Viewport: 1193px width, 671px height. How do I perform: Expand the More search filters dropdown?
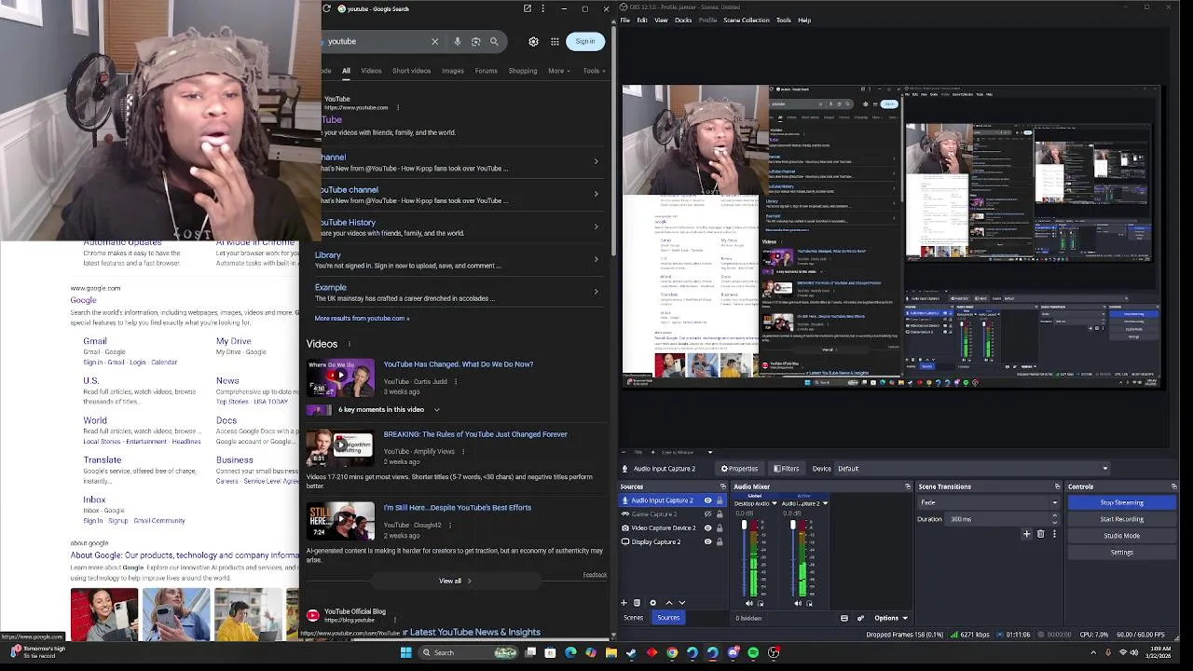click(559, 71)
